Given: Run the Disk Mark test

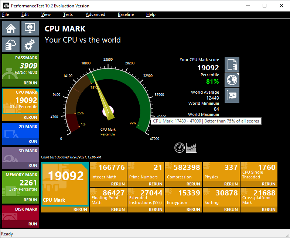Looking at the screenshot, I should 21,224.
